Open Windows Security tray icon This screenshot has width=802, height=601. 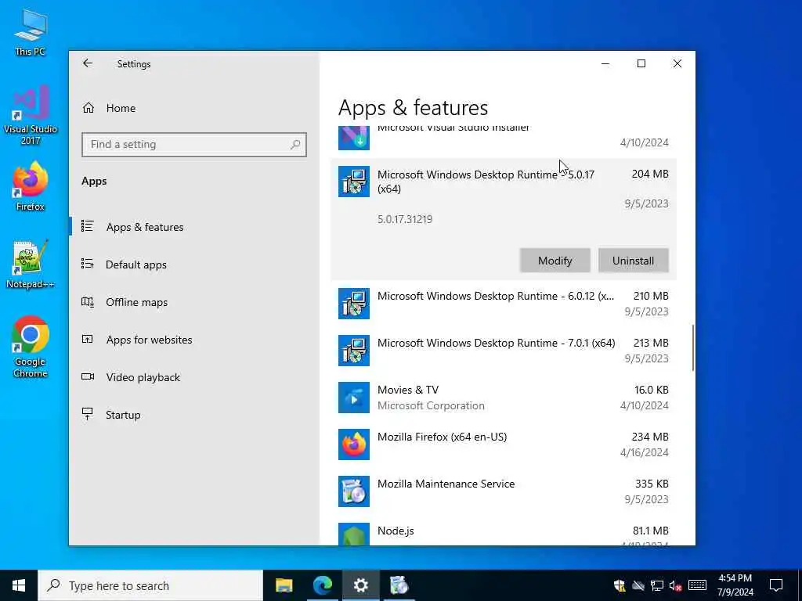click(620, 585)
